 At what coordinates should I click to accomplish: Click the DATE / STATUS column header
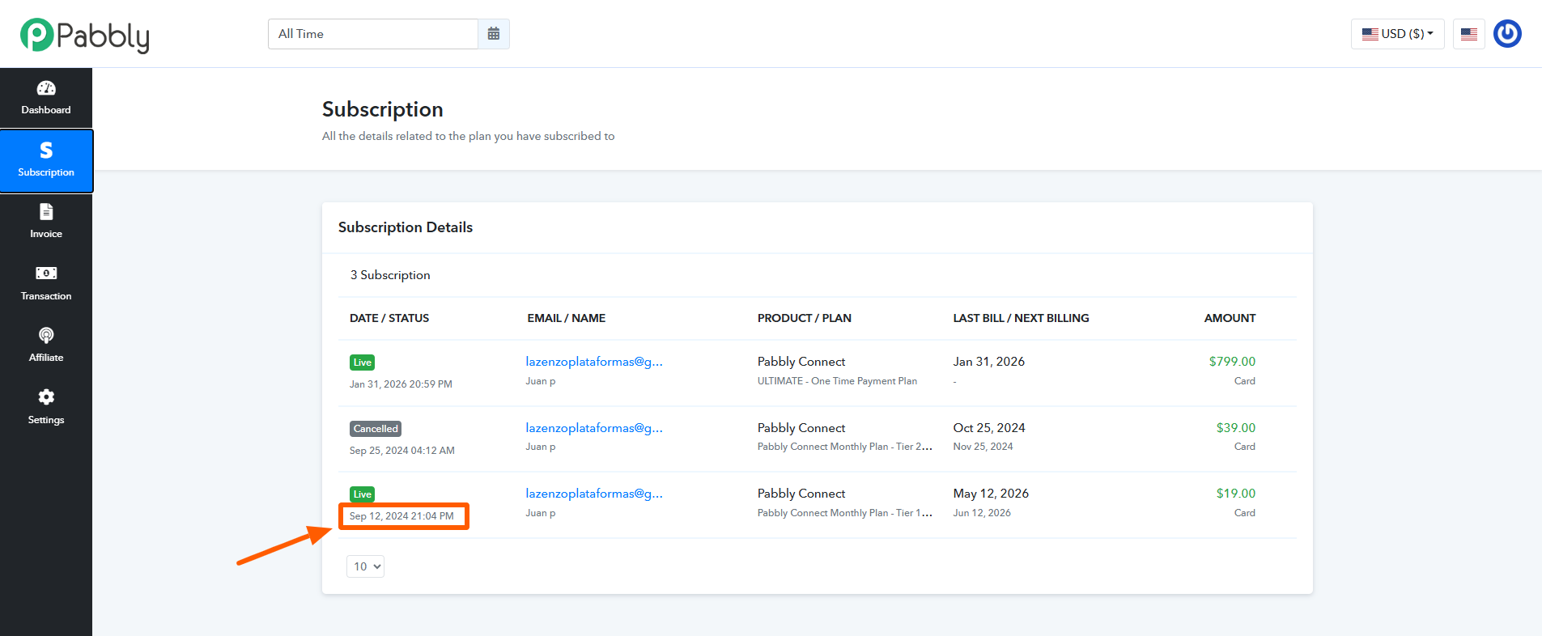pos(389,318)
